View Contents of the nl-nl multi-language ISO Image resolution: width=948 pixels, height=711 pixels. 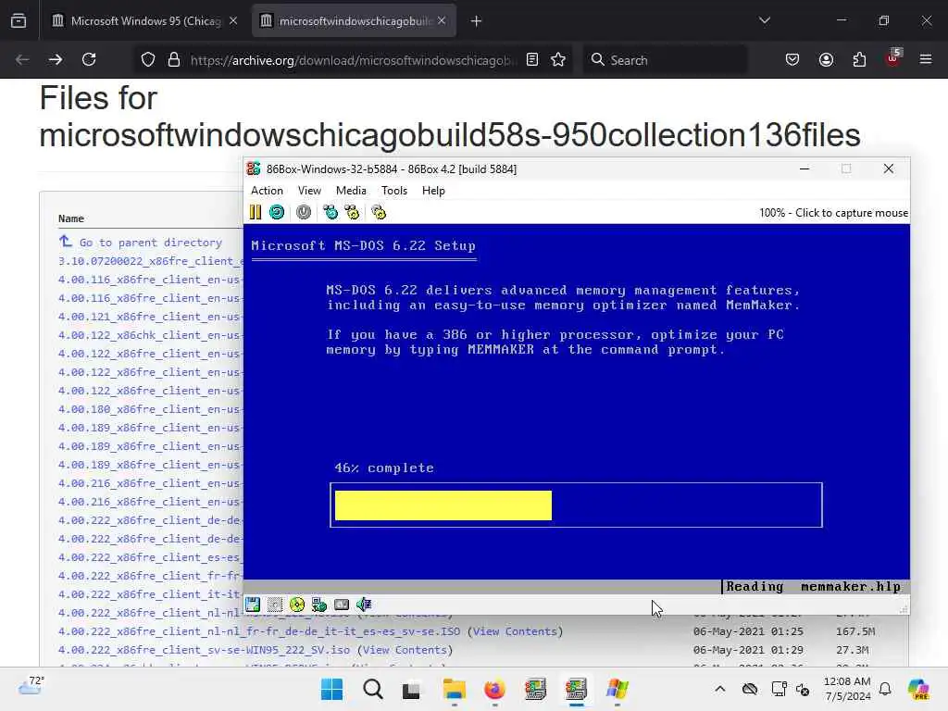(515, 631)
